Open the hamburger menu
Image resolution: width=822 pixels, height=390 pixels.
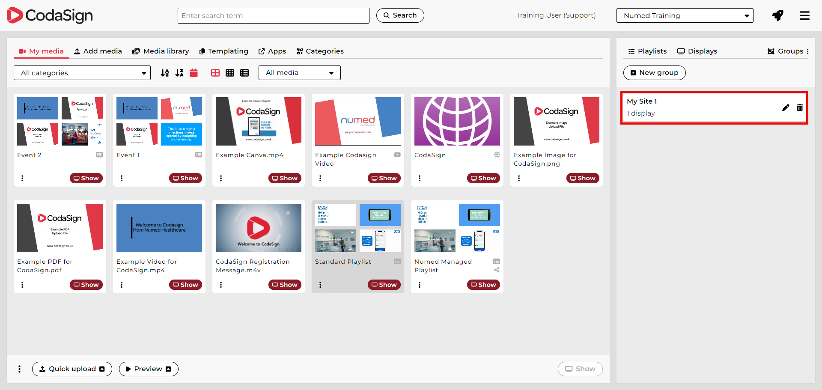click(x=804, y=15)
